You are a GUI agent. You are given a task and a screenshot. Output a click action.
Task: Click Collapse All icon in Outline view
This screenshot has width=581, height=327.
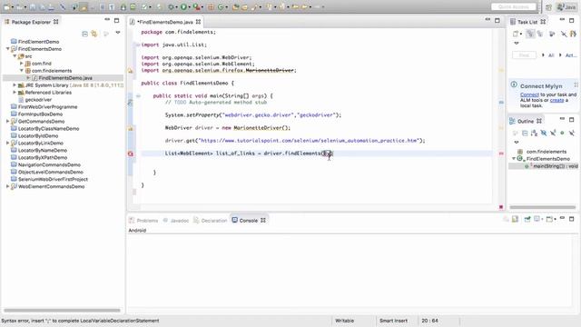(x=525, y=134)
